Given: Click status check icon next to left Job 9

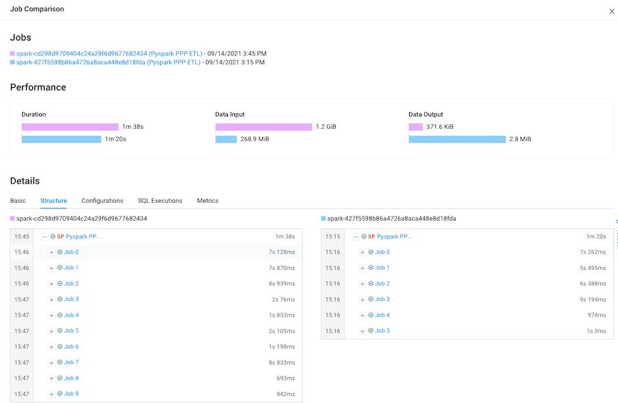Looking at the screenshot, I should (60, 394).
